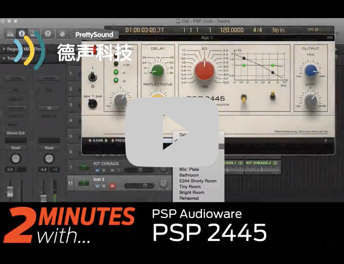
Task: Toggle input monitoring on KIT OHEADS
Action: point(119,170)
